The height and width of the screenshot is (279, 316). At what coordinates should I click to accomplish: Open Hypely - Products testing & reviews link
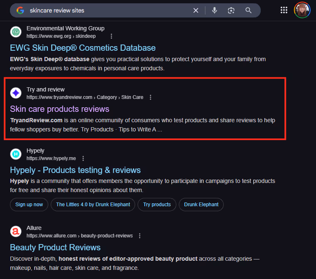pos(75,170)
